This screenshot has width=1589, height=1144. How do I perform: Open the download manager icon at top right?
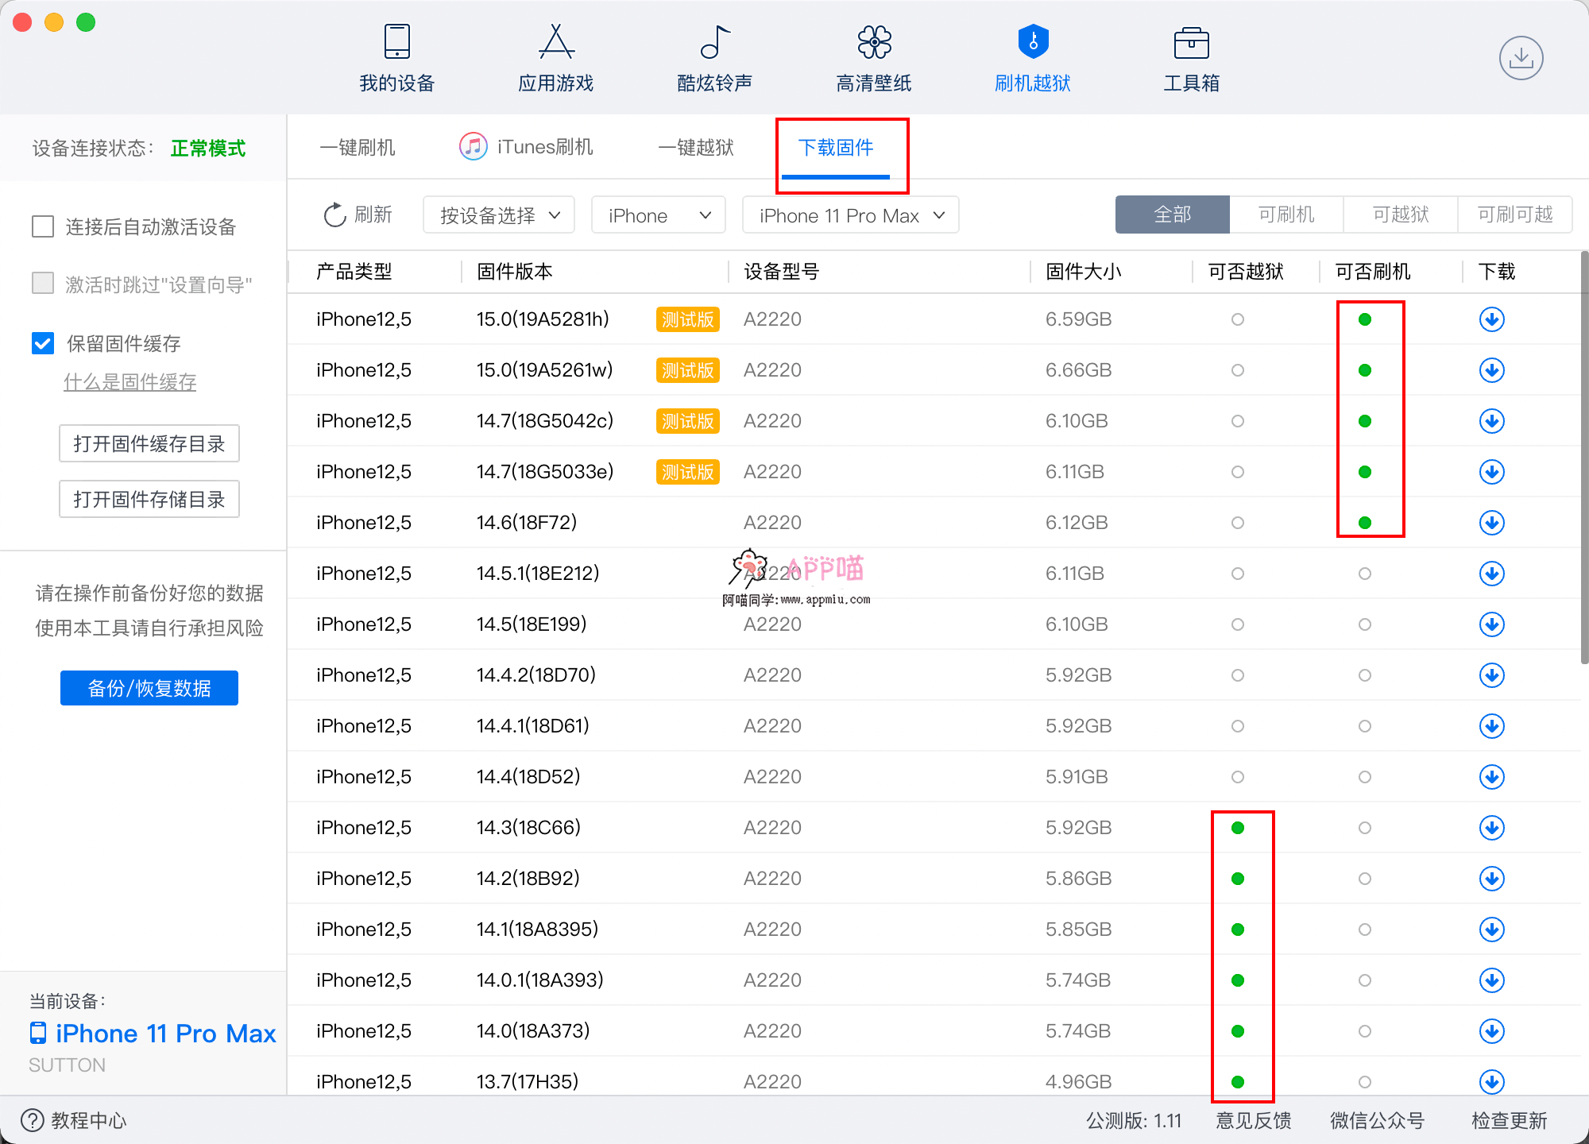click(x=1521, y=58)
